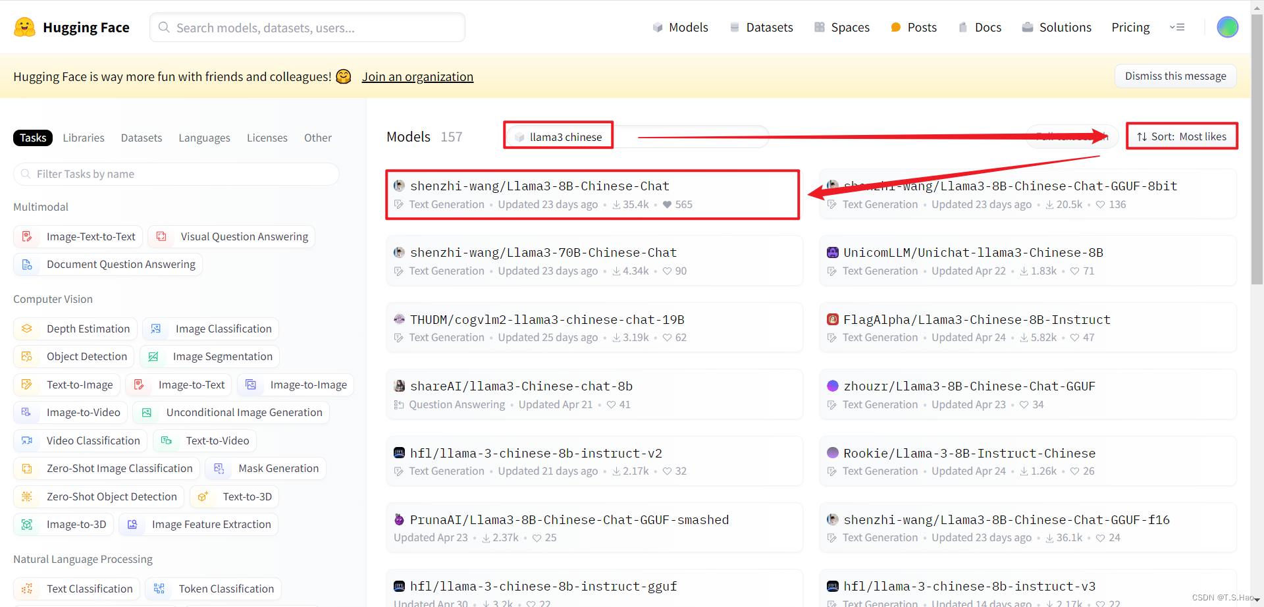Open shenzhi-wang/Llama3-8B-Chinese-Chat-GGUF-f16 model card

[1028, 528]
